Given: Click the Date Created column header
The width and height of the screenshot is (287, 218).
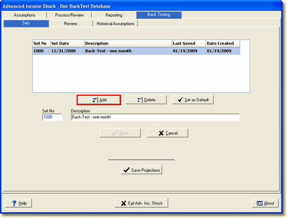Looking at the screenshot, I should click(223, 43).
